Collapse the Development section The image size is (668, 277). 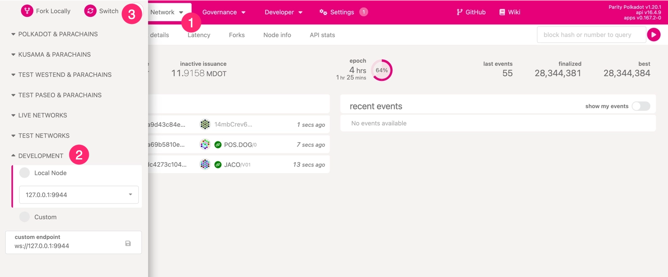[x=40, y=156]
